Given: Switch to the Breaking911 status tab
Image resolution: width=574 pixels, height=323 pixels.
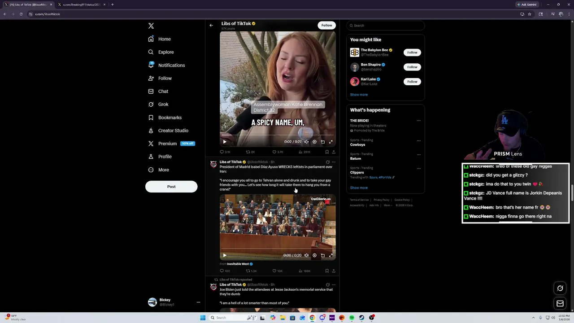Looking at the screenshot, I should 81,4.
